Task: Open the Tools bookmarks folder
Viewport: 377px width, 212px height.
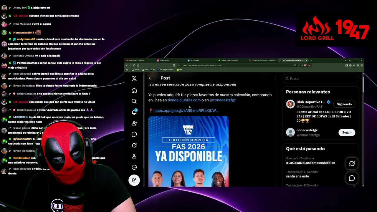Action: [x=145, y=70]
